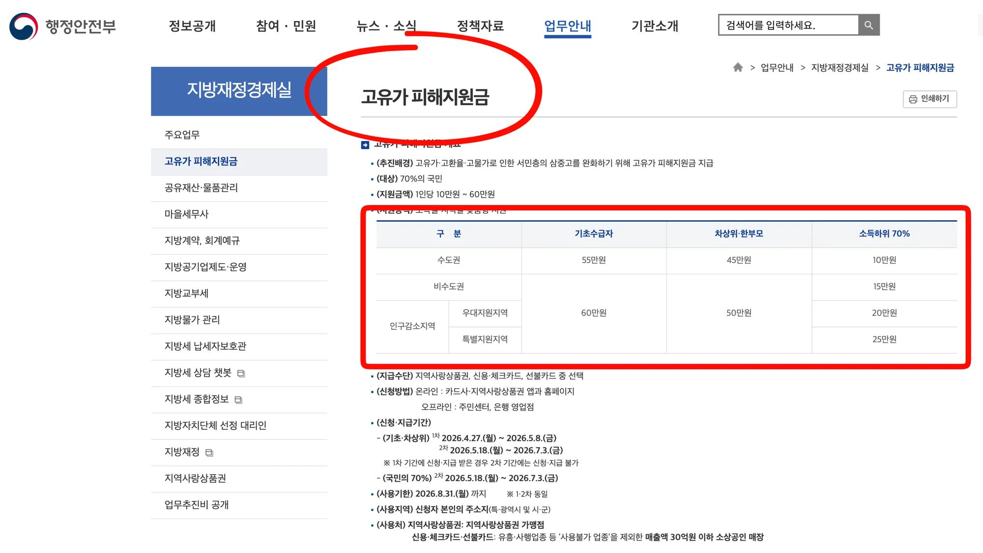
Task: Open 지방세 종합정보 sidebar link
Action: [x=239, y=399]
